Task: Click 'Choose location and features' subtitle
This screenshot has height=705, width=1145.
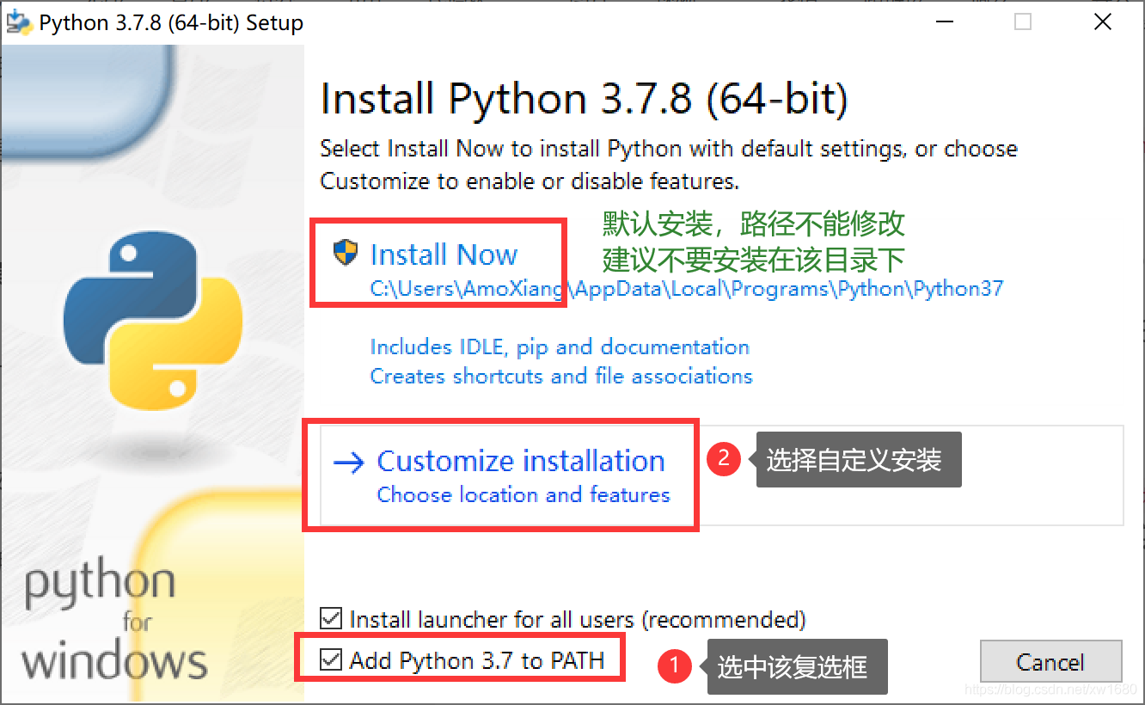Action: [524, 495]
